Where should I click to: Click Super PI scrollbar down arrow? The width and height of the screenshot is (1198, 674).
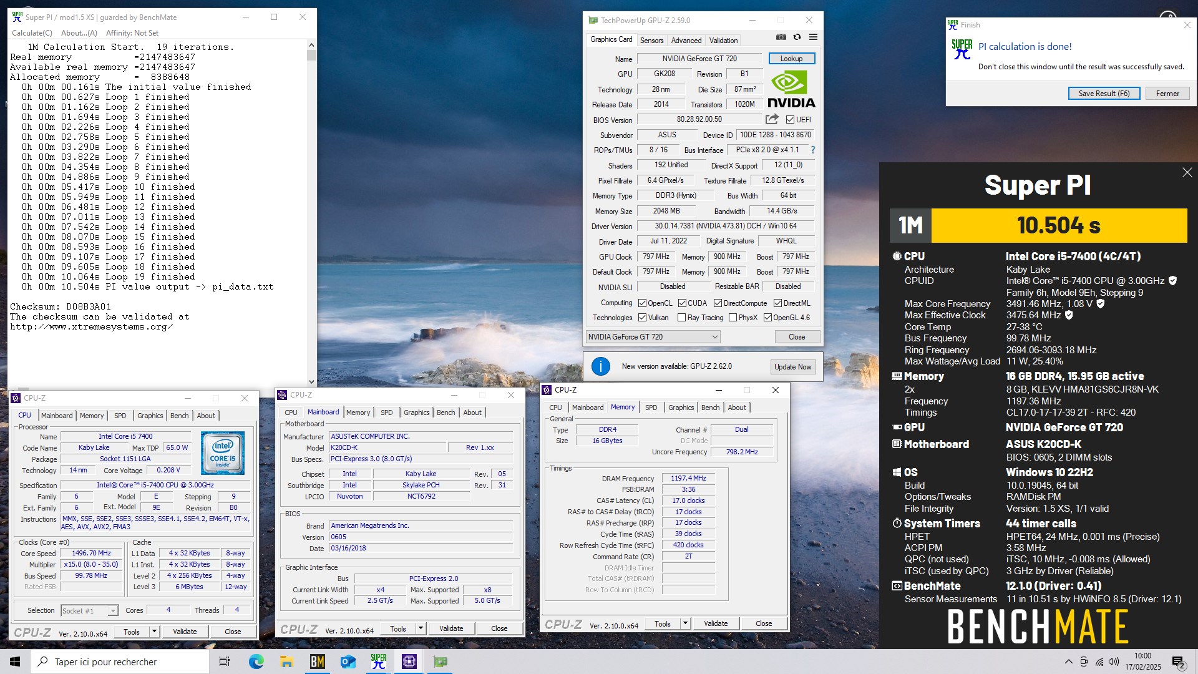[311, 381]
